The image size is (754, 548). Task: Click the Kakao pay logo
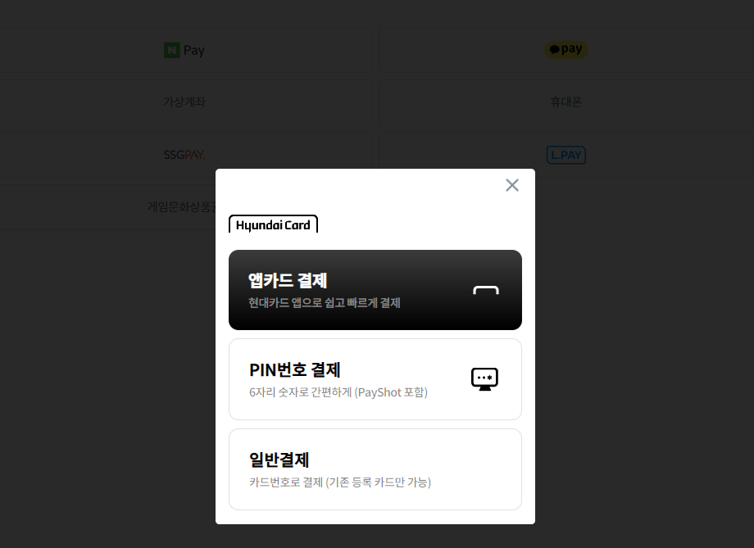566,49
